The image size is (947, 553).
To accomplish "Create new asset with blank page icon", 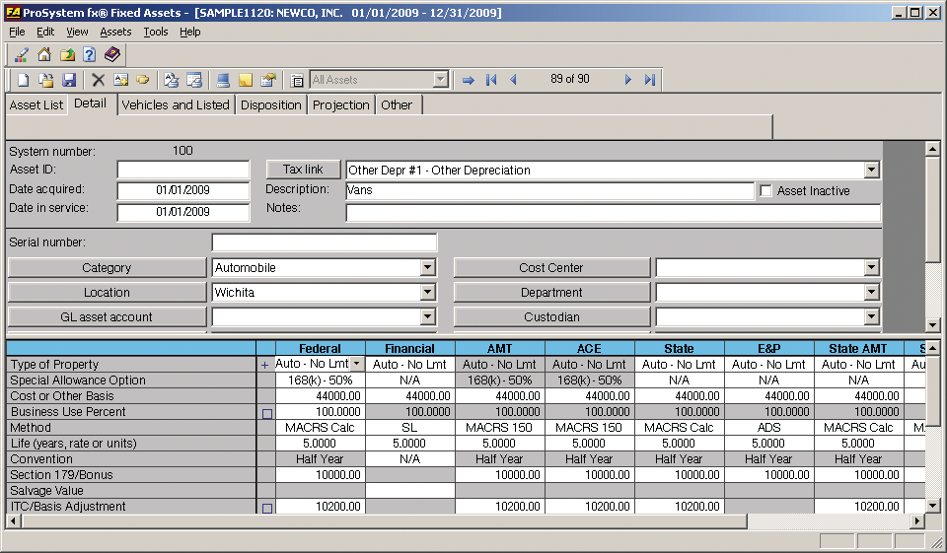I will click(22, 80).
